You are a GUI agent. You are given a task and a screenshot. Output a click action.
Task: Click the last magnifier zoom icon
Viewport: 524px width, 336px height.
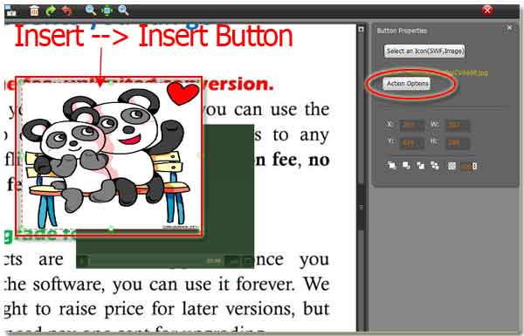123,10
